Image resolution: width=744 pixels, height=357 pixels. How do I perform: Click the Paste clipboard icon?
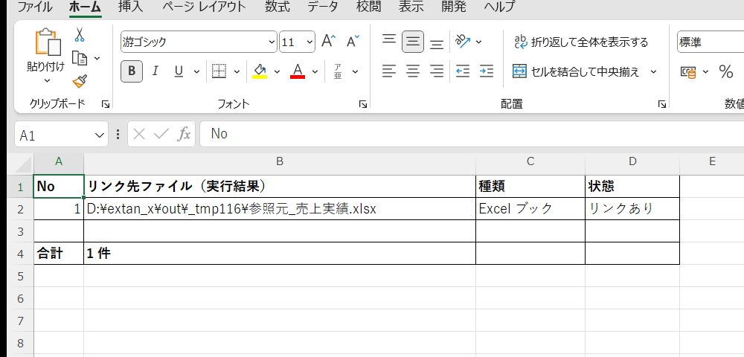(x=48, y=42)
